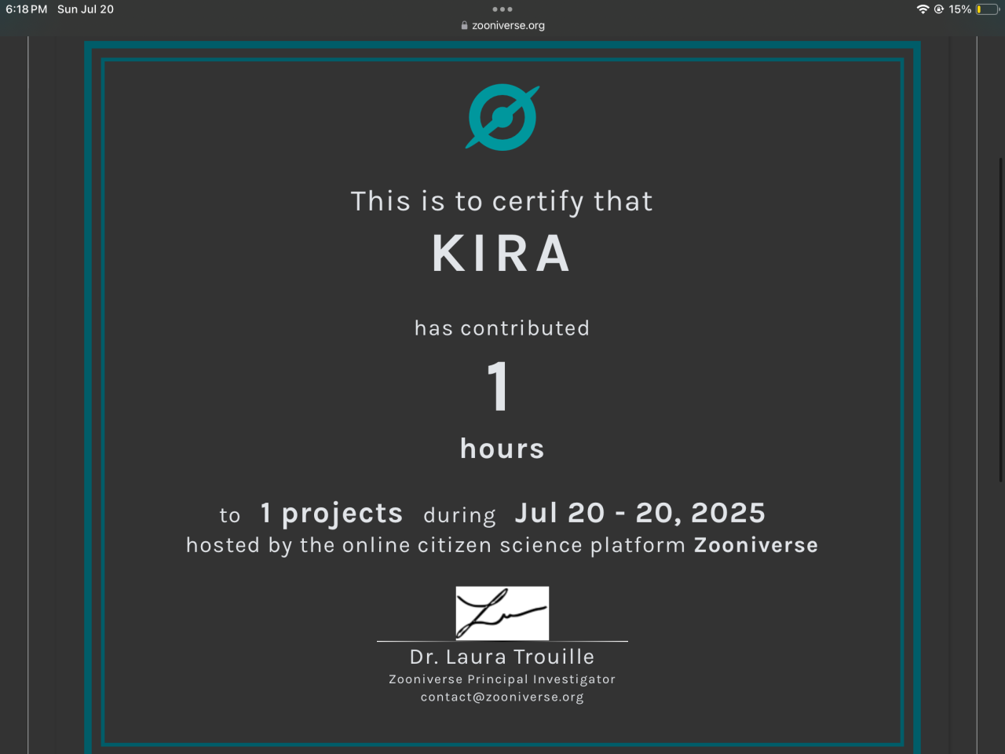Screen dimensions: 1005x754
Task: Click the bold word 'Zooniverse' in the hosted line
Action: click(x=756, y=545)
